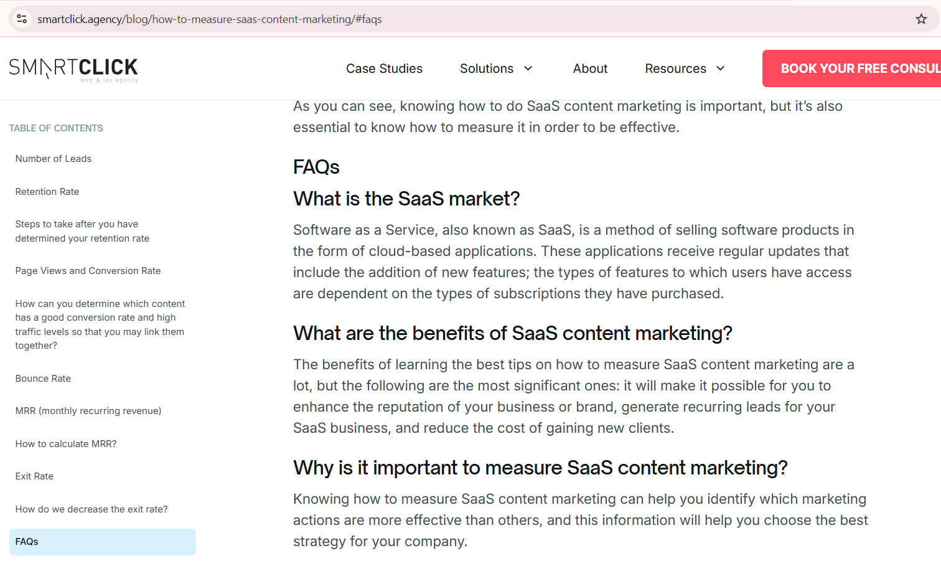Open the Case Studies menu item
This screenshot has height=566, width=941.
pos(384,68)
